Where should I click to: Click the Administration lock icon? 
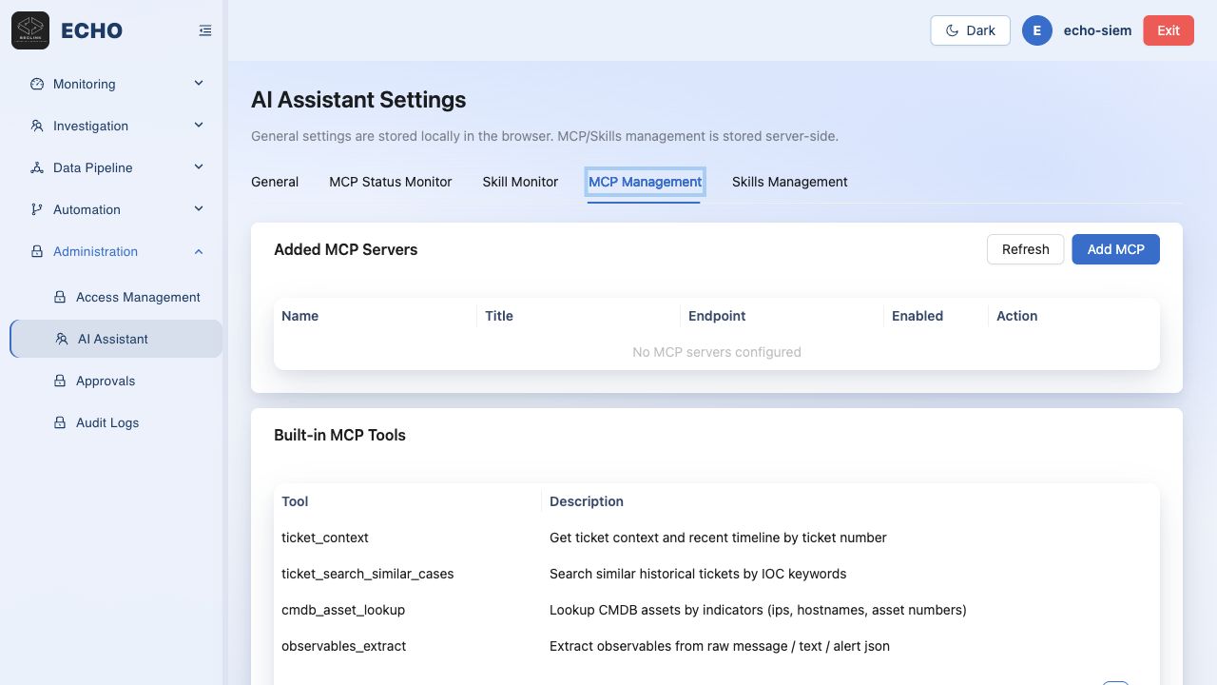[37, 251]
